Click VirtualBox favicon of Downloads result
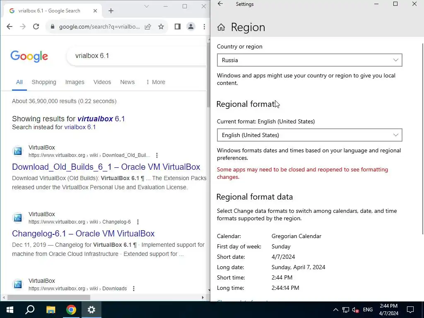424x318 pixels. (x=18, y=284)
